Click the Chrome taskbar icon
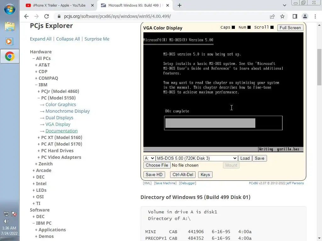Viewport: 322px width, 241px height. click(10, 56)
